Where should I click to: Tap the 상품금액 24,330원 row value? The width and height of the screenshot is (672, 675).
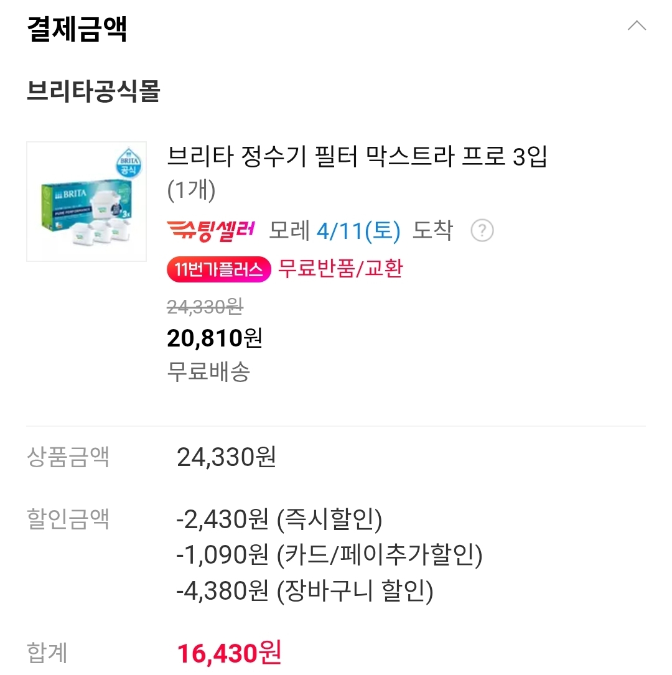coord(226,457)
